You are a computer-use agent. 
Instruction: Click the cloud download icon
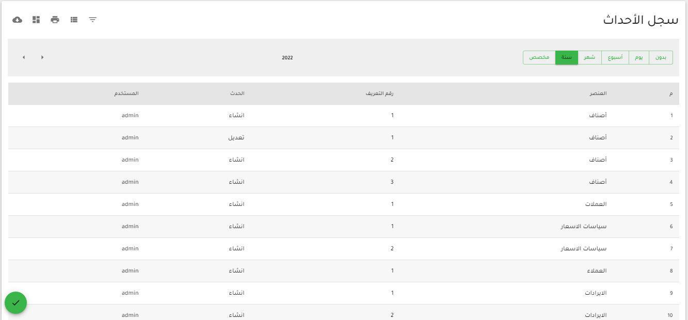tap(17, 20)
